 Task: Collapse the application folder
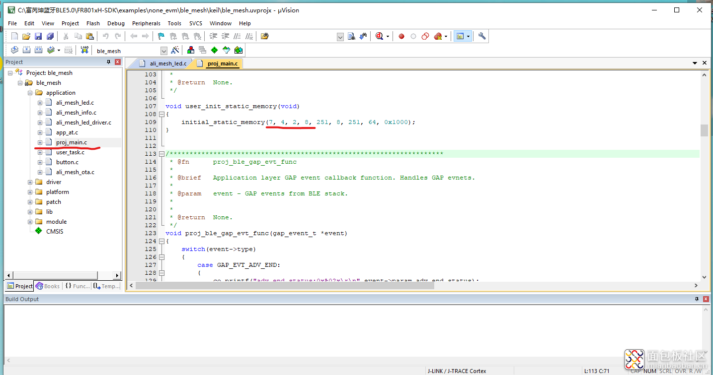pyautogui.click(x=30, y=93)
